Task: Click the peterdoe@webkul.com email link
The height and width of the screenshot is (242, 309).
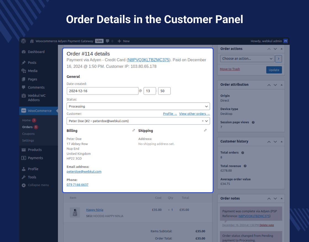Action: [84, 172]
